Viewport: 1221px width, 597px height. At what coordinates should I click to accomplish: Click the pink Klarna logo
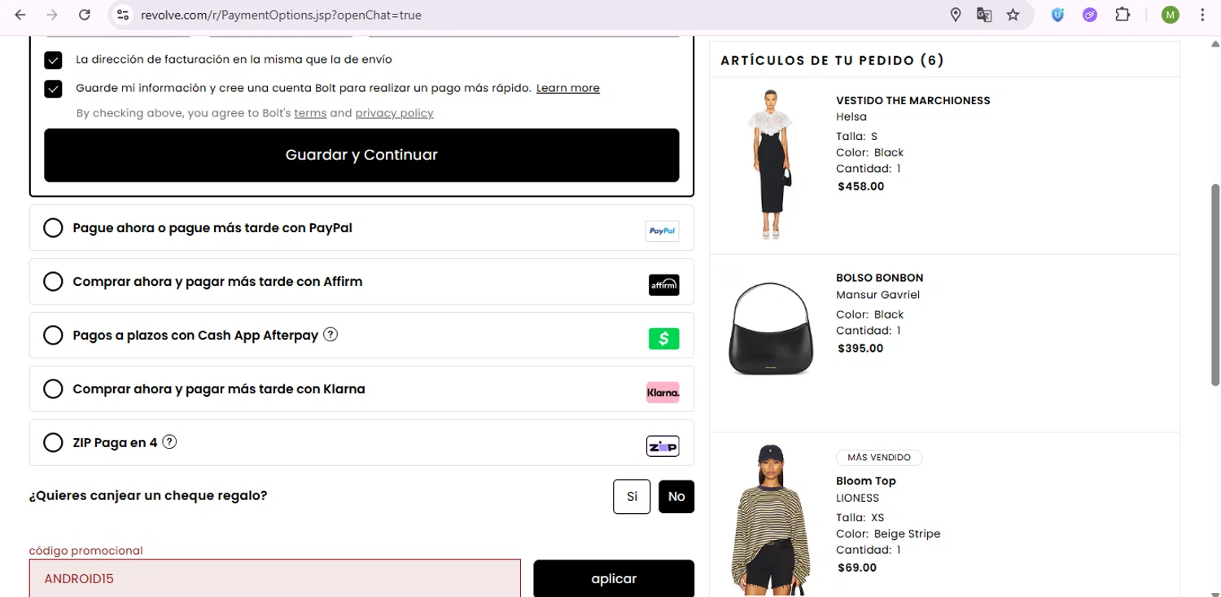pyautogui.click(x=663, y=393)
